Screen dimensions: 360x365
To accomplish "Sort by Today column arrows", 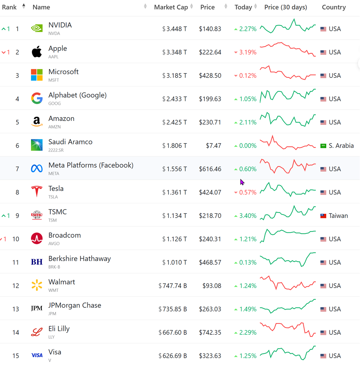I will coord(256,6).
